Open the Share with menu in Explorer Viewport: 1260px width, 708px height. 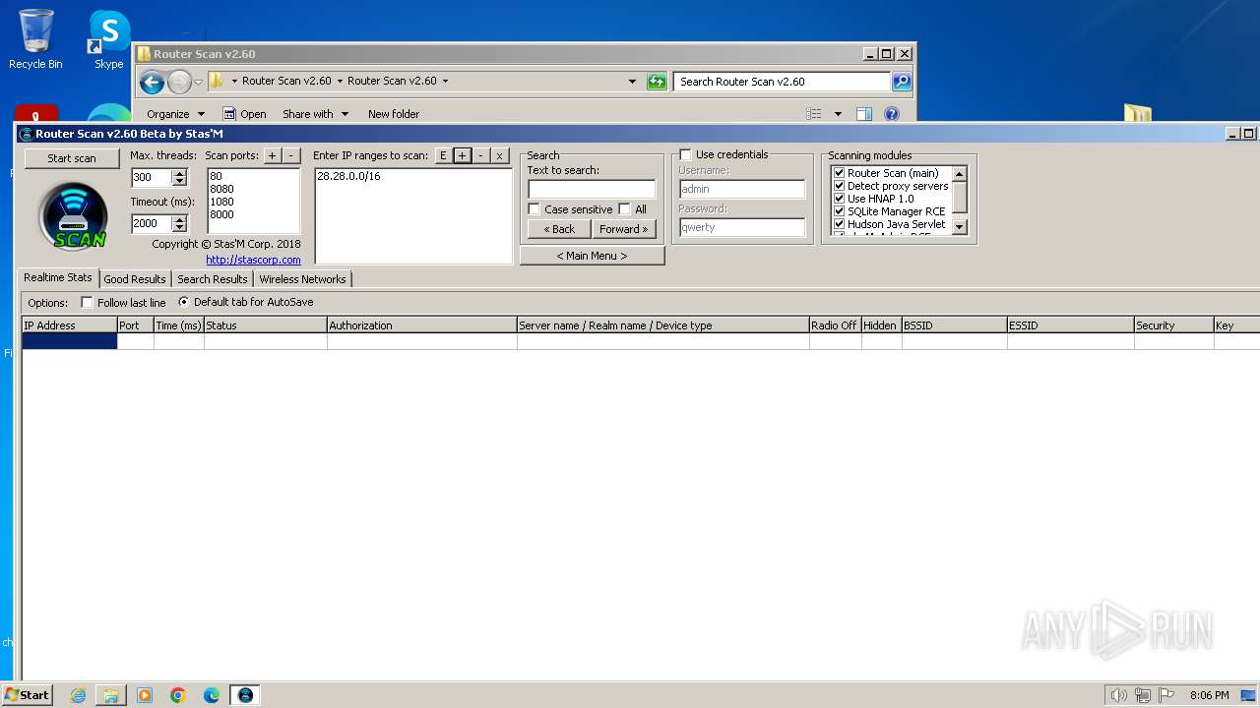(315, 114)
